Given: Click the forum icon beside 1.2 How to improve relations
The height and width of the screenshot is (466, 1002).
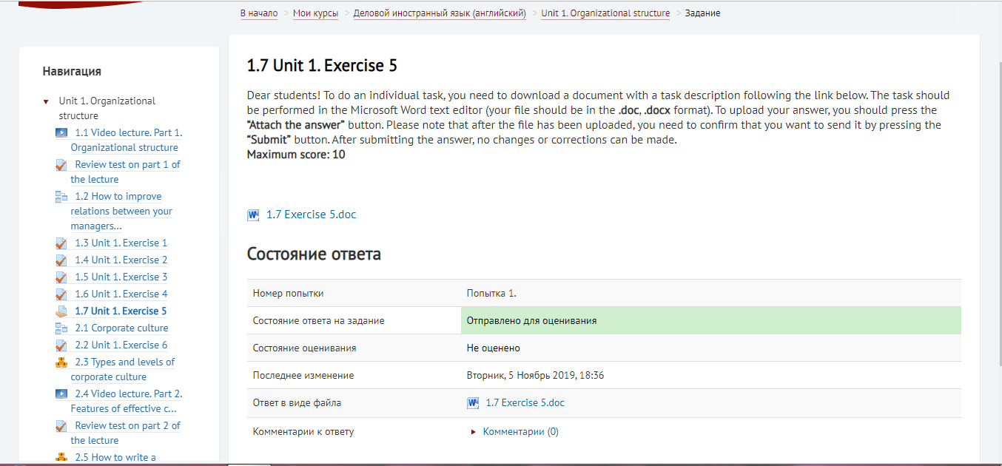Looking at the screenshot, I should click(61, 197).
